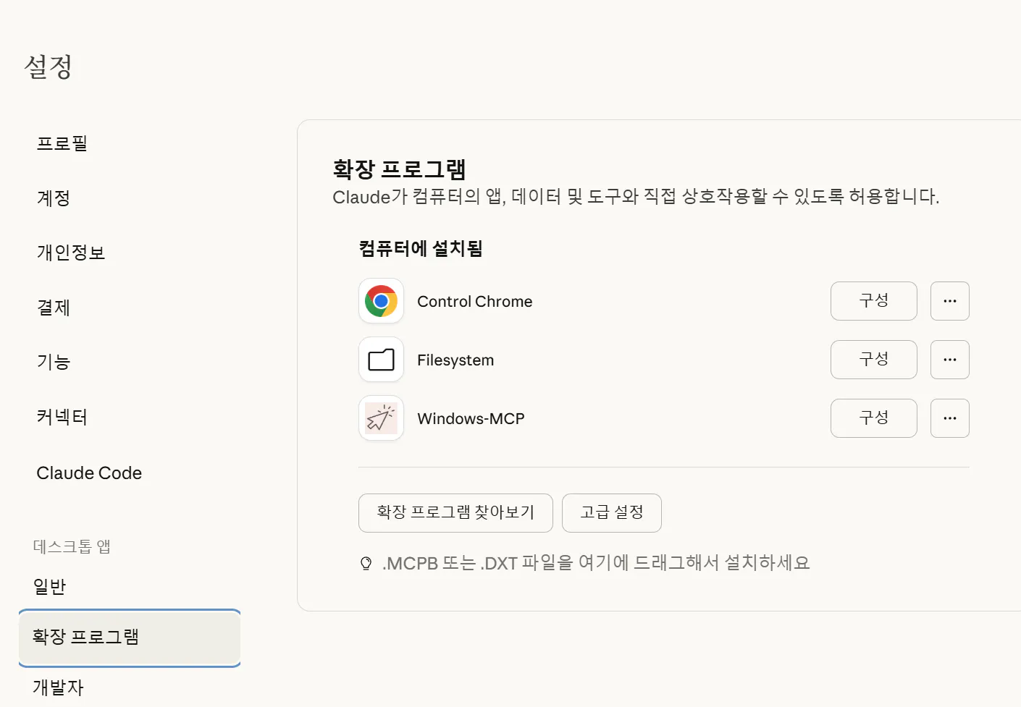Open overflow menu for Filesystem
Screen dimensions: 1021x707
[949, 360]
